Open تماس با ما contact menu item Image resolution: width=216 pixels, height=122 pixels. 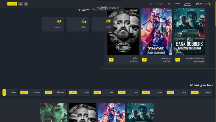tap(160, 4)
